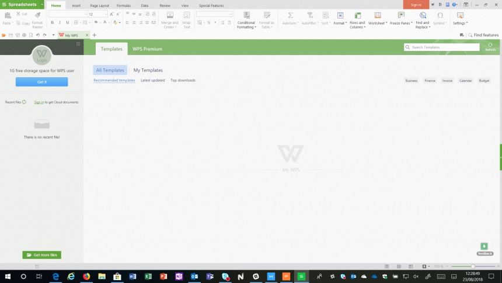Viewport: 502px width, 283px height.
Task: Switch to the Page Layout tab
Action: click(100, 5)
